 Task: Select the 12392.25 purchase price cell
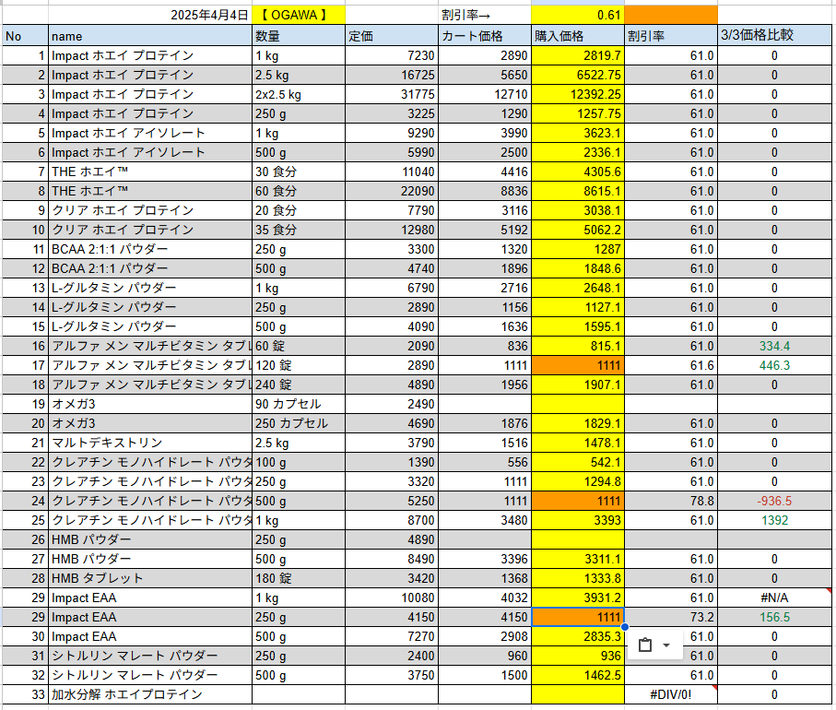coord(578,94)
